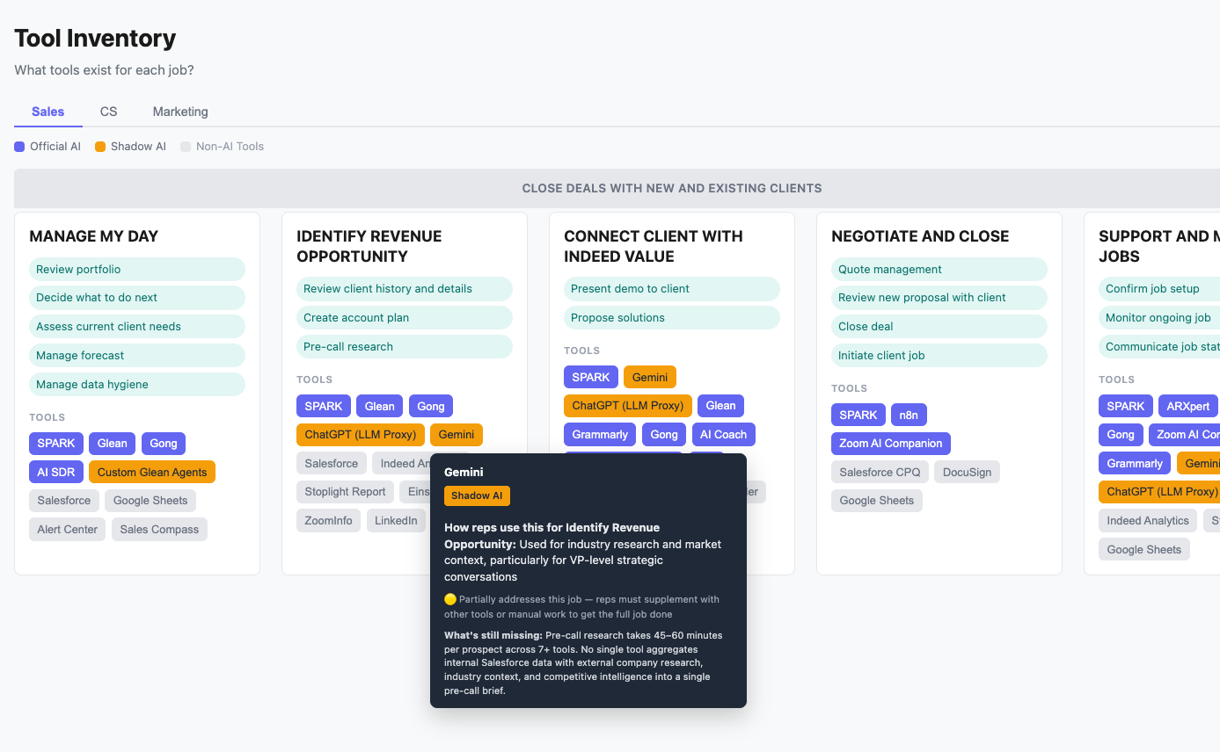Select the Close deal pill
The height and width of the screenshot is (752, 1220).
coord(939,327)
